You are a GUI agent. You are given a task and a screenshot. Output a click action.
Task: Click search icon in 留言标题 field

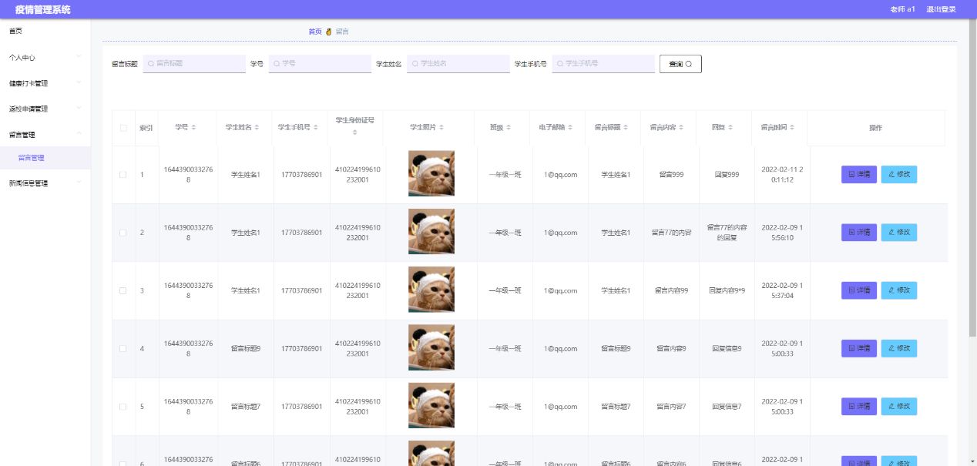click(x=151, y=63)
